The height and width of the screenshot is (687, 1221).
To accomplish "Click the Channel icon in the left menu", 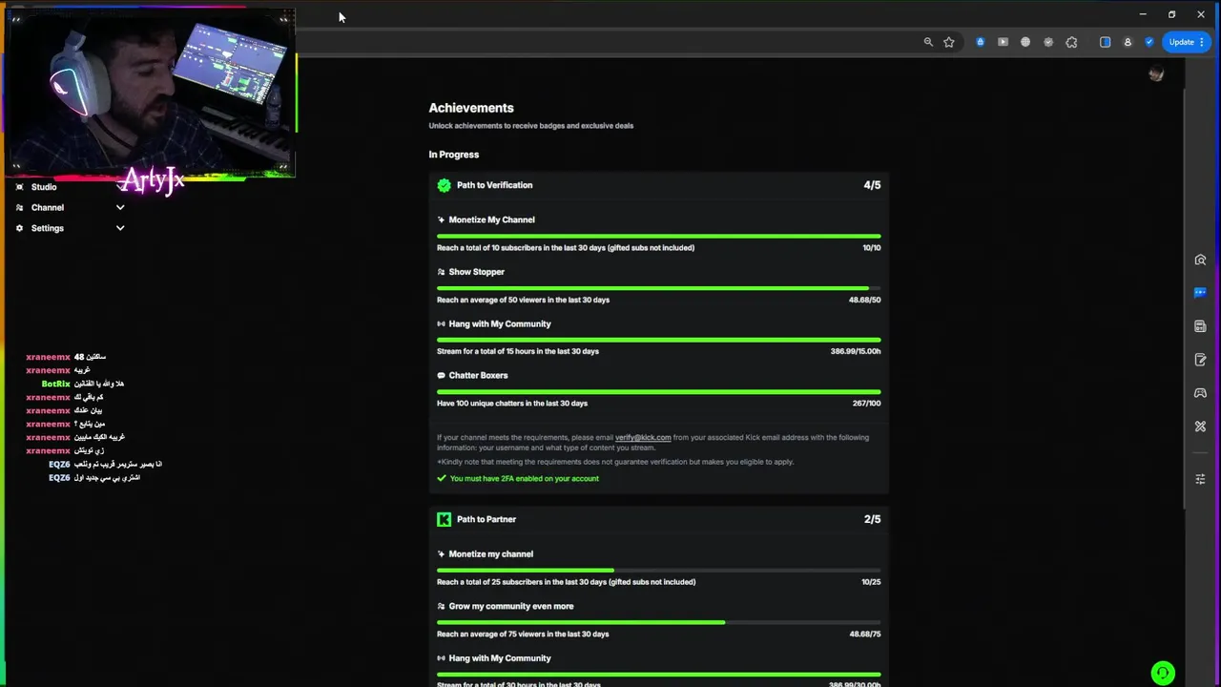I will click(19, 207).
